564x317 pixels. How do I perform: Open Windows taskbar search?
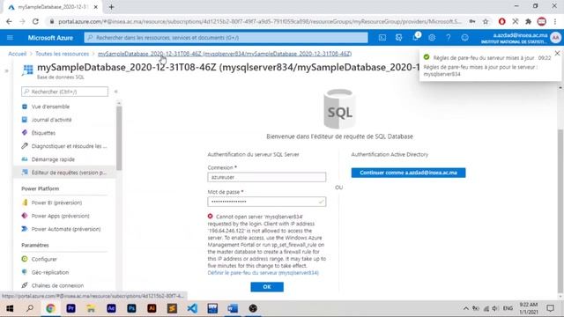click(x=30, y=308)
